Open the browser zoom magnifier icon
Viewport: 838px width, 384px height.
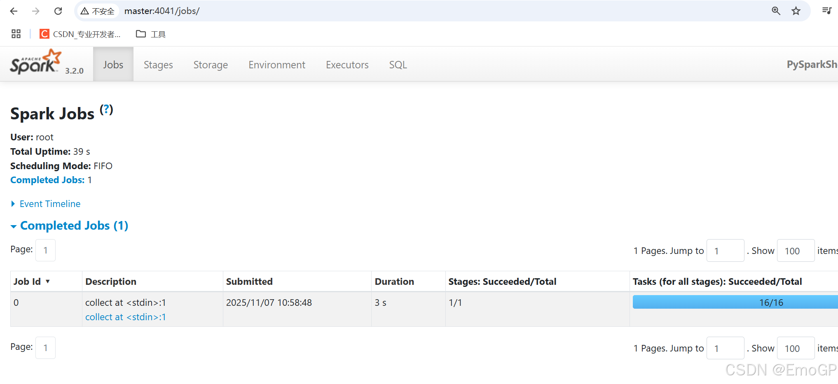click(776, 11)
